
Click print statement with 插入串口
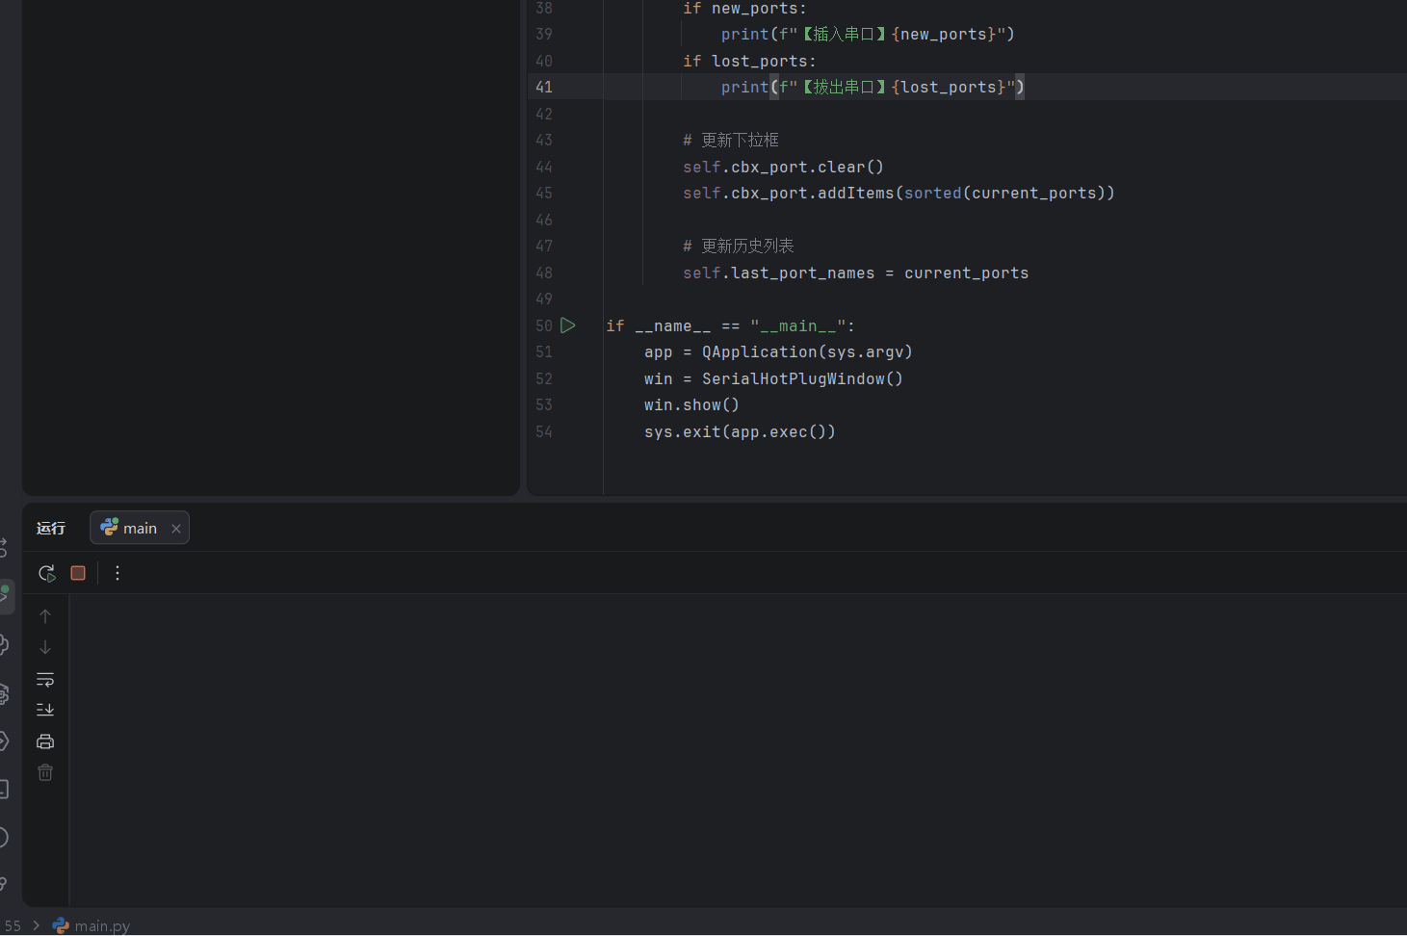(868, 35)
